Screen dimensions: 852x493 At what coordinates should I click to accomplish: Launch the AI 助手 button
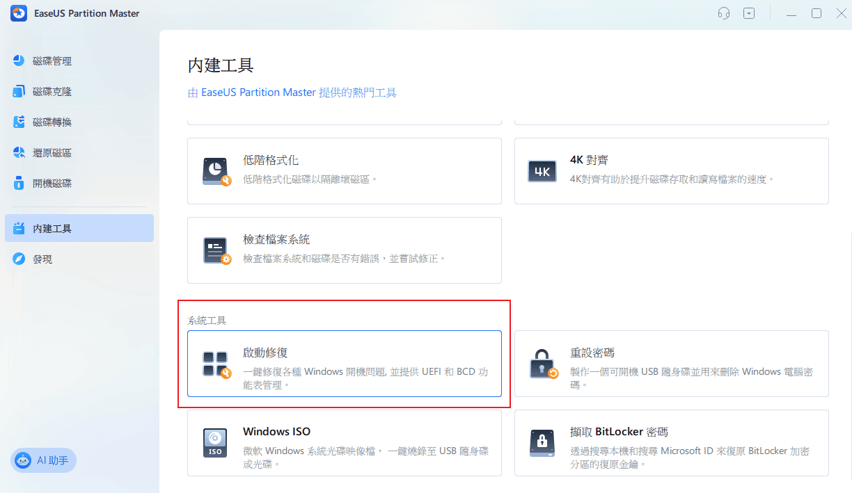(44, 460)
